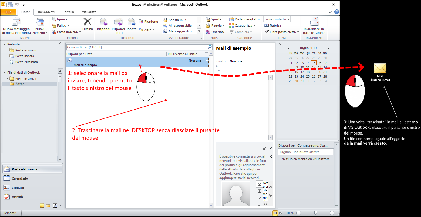Expand the Azioni rapide gallery arrow
This screenshot has height=217, width=421.
199,31
